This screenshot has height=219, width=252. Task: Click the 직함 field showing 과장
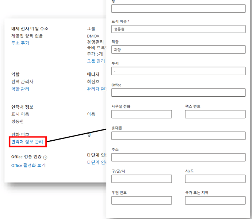pos(178,50)
